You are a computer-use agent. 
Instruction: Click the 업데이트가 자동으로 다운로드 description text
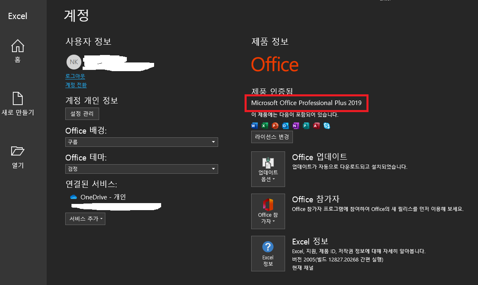350,167
